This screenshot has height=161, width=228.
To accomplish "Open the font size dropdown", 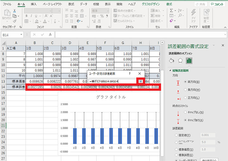I will [59, 11].
